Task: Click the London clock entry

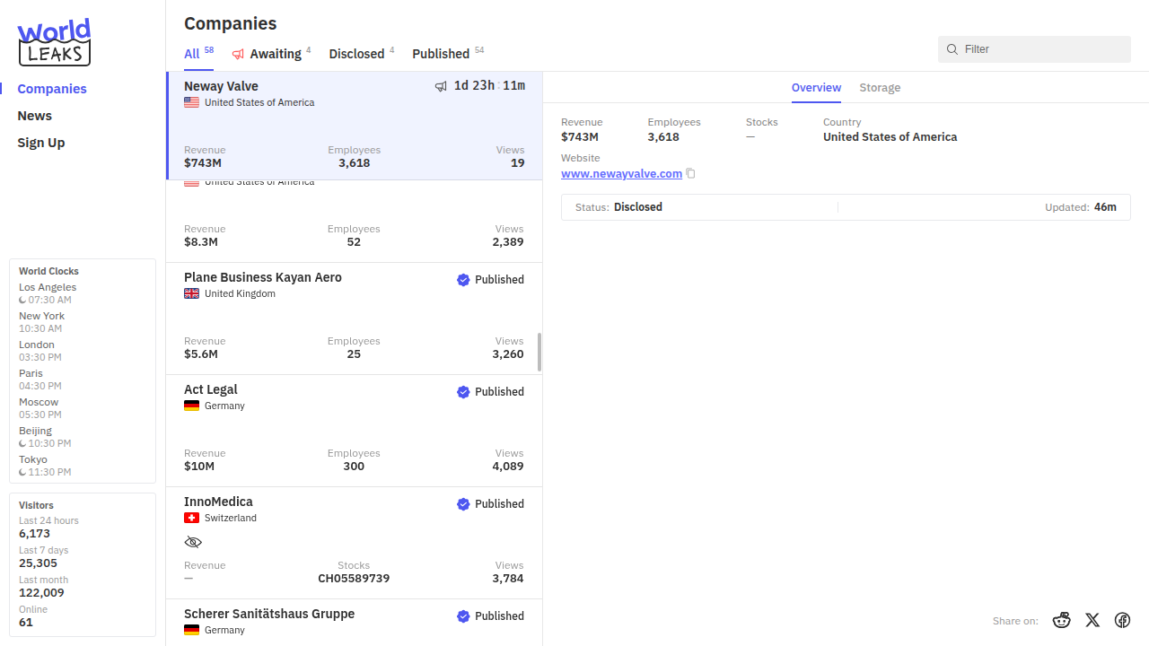Action: coord(40,351)
